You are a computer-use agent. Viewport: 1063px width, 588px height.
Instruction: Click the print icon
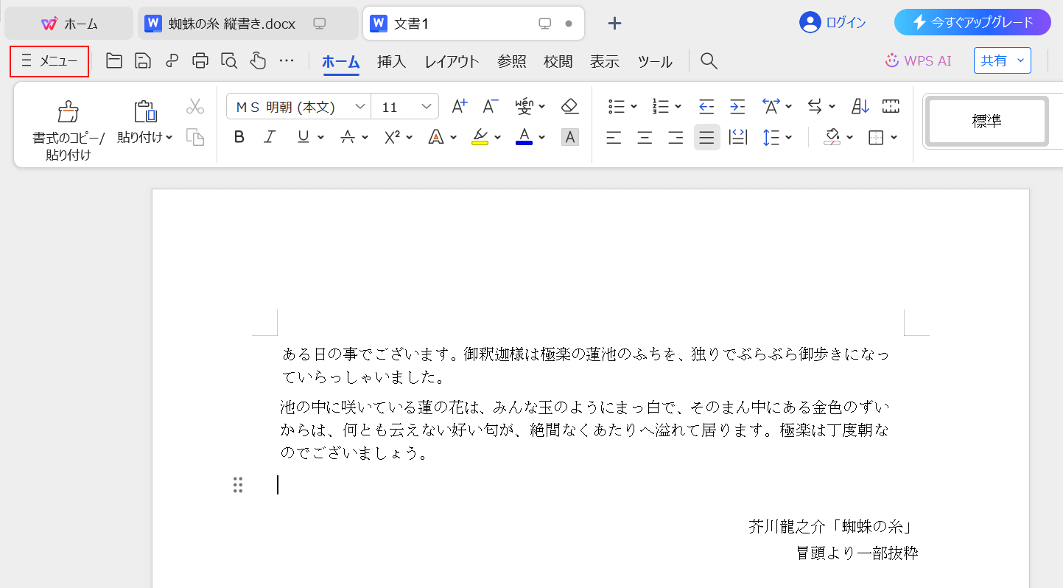click(x=200, y=61)
